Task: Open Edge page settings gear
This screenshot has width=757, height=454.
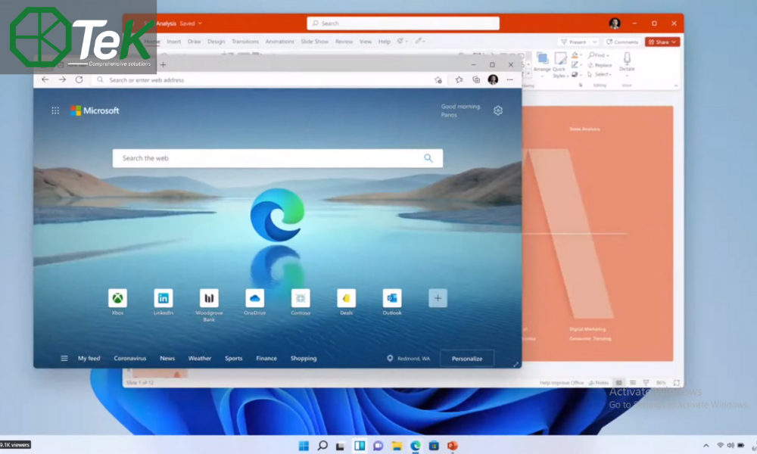Action: point(498,110)
